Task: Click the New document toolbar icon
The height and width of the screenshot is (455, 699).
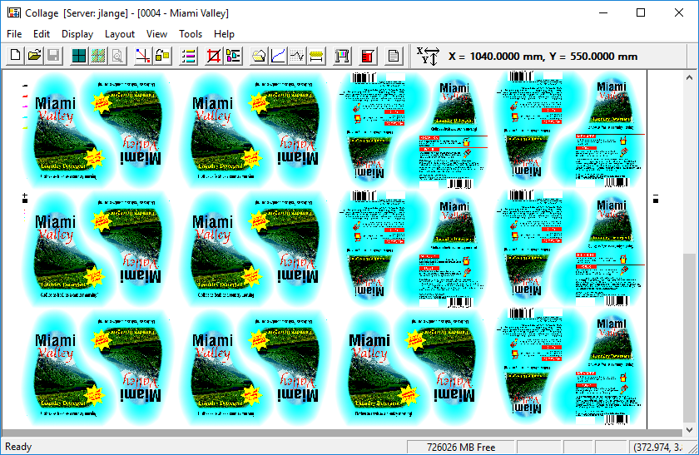Action: click(x=15, y=57)
